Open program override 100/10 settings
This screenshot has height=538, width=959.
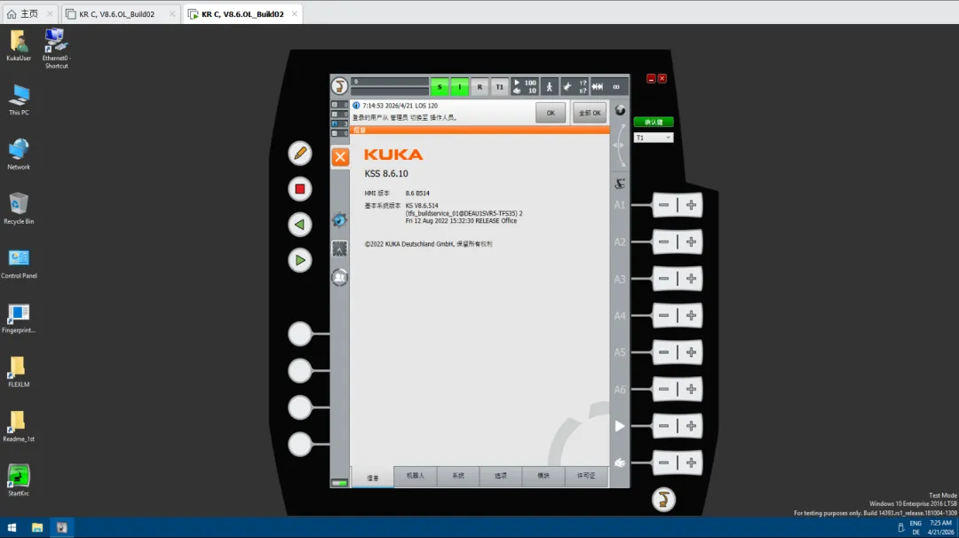[525, 87]
